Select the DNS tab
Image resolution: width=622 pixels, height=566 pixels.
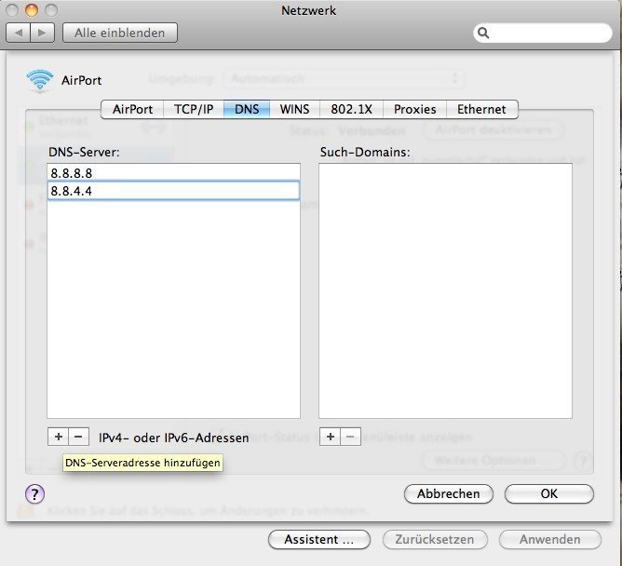[x=247, y=109]
